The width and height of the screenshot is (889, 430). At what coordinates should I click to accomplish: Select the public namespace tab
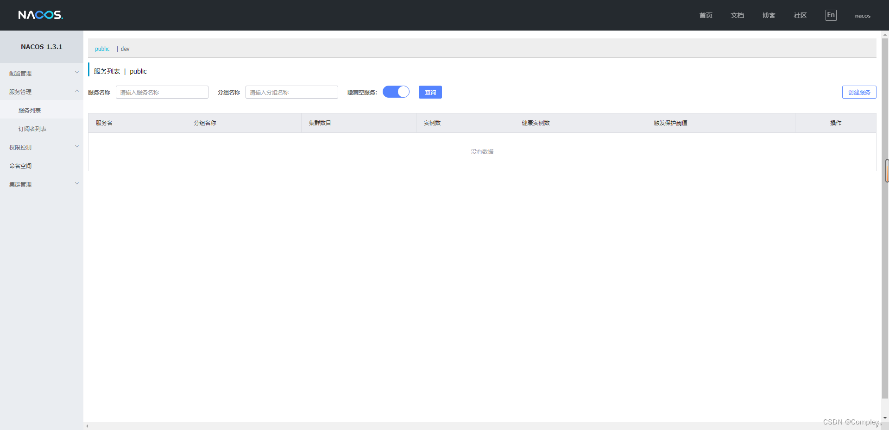point(102,49)
